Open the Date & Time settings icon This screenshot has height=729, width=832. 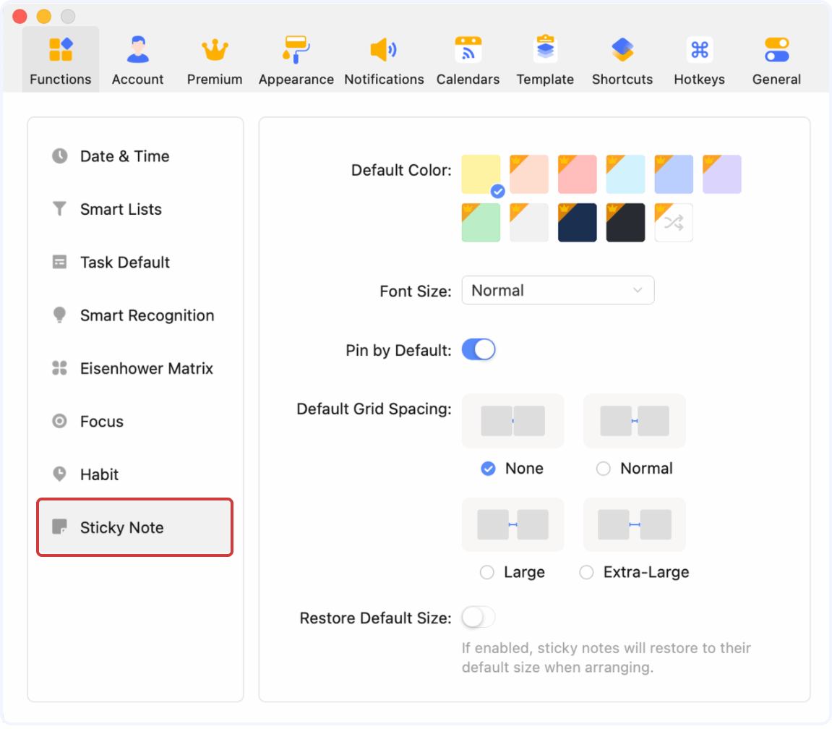click(59, 156)
